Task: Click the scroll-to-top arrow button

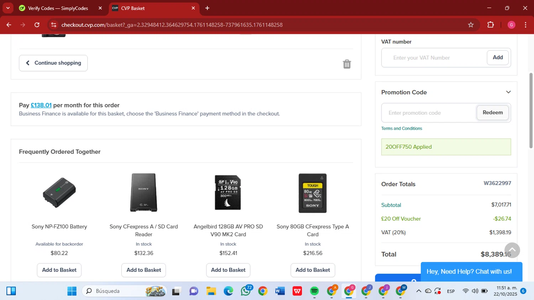Action: tap(512, 250)
